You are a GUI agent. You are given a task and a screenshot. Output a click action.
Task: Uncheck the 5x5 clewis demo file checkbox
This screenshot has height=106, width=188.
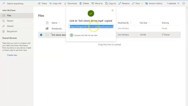41,35
